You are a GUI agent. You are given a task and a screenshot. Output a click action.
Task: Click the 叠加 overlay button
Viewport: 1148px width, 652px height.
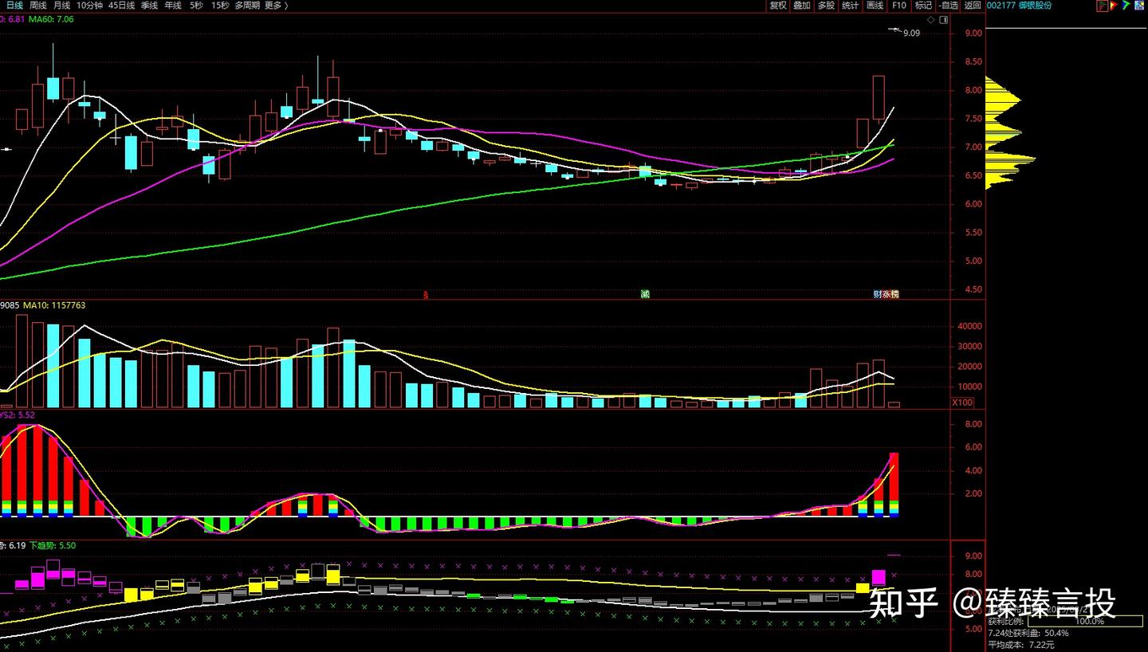pyautogui.click(x=802, y=6)
